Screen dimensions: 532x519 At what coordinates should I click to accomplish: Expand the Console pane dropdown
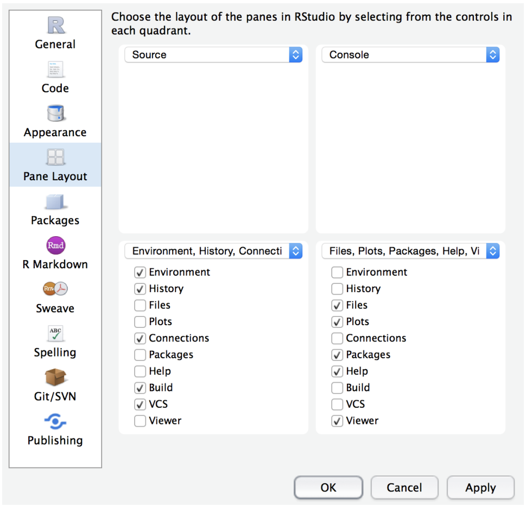click(x=410, y=55)
